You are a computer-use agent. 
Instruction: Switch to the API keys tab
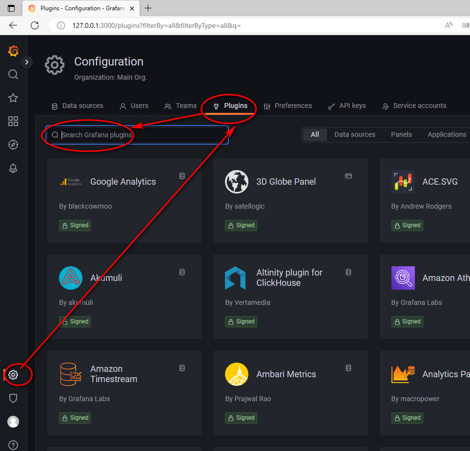(x=347, y=106)
